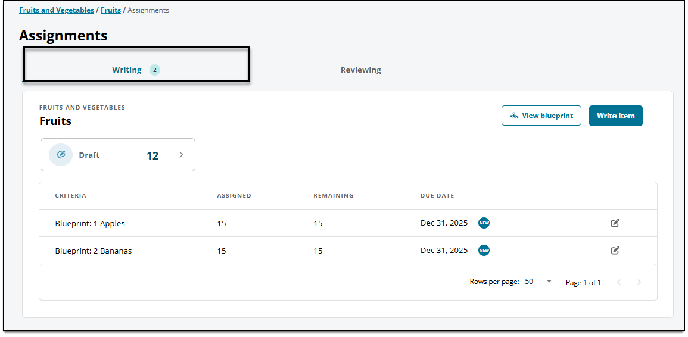Click the NEW badge on Bananas row
The image size is (688, 337).
[x=484, y=251]
